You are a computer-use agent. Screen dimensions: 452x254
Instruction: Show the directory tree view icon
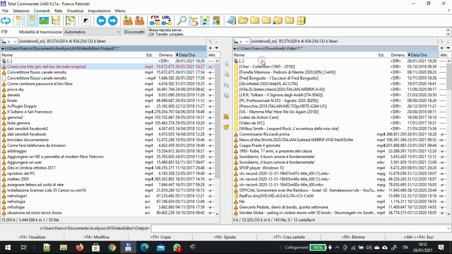(56, 21)
